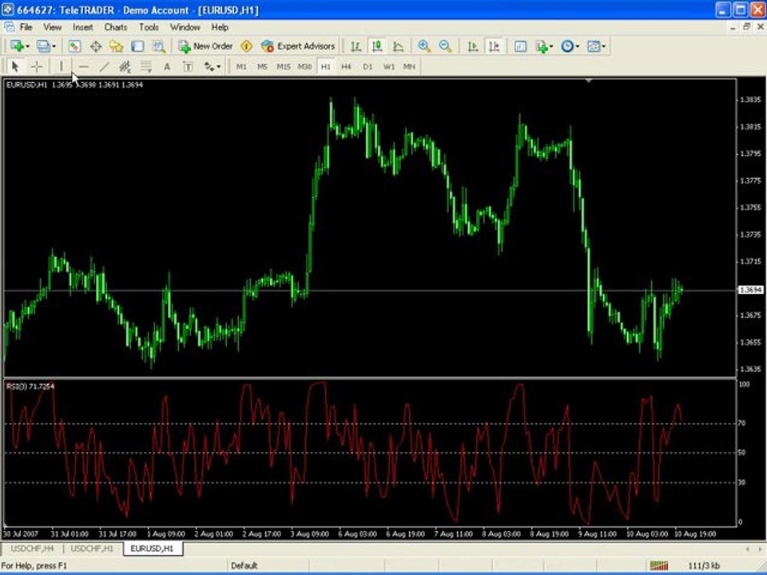
Task: Select the horizontal line drawing tool
Action: tap(84, 66)
